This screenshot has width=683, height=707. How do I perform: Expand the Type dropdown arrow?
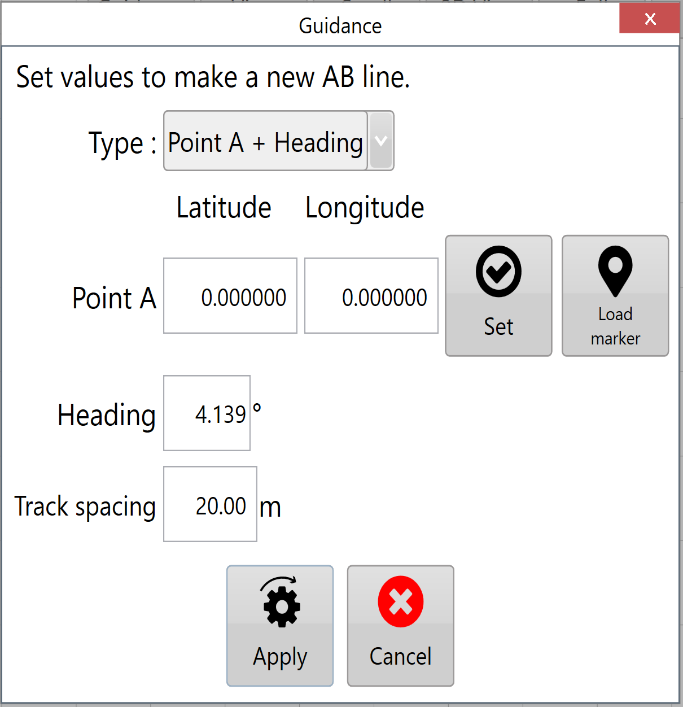(x=382, y=141)
